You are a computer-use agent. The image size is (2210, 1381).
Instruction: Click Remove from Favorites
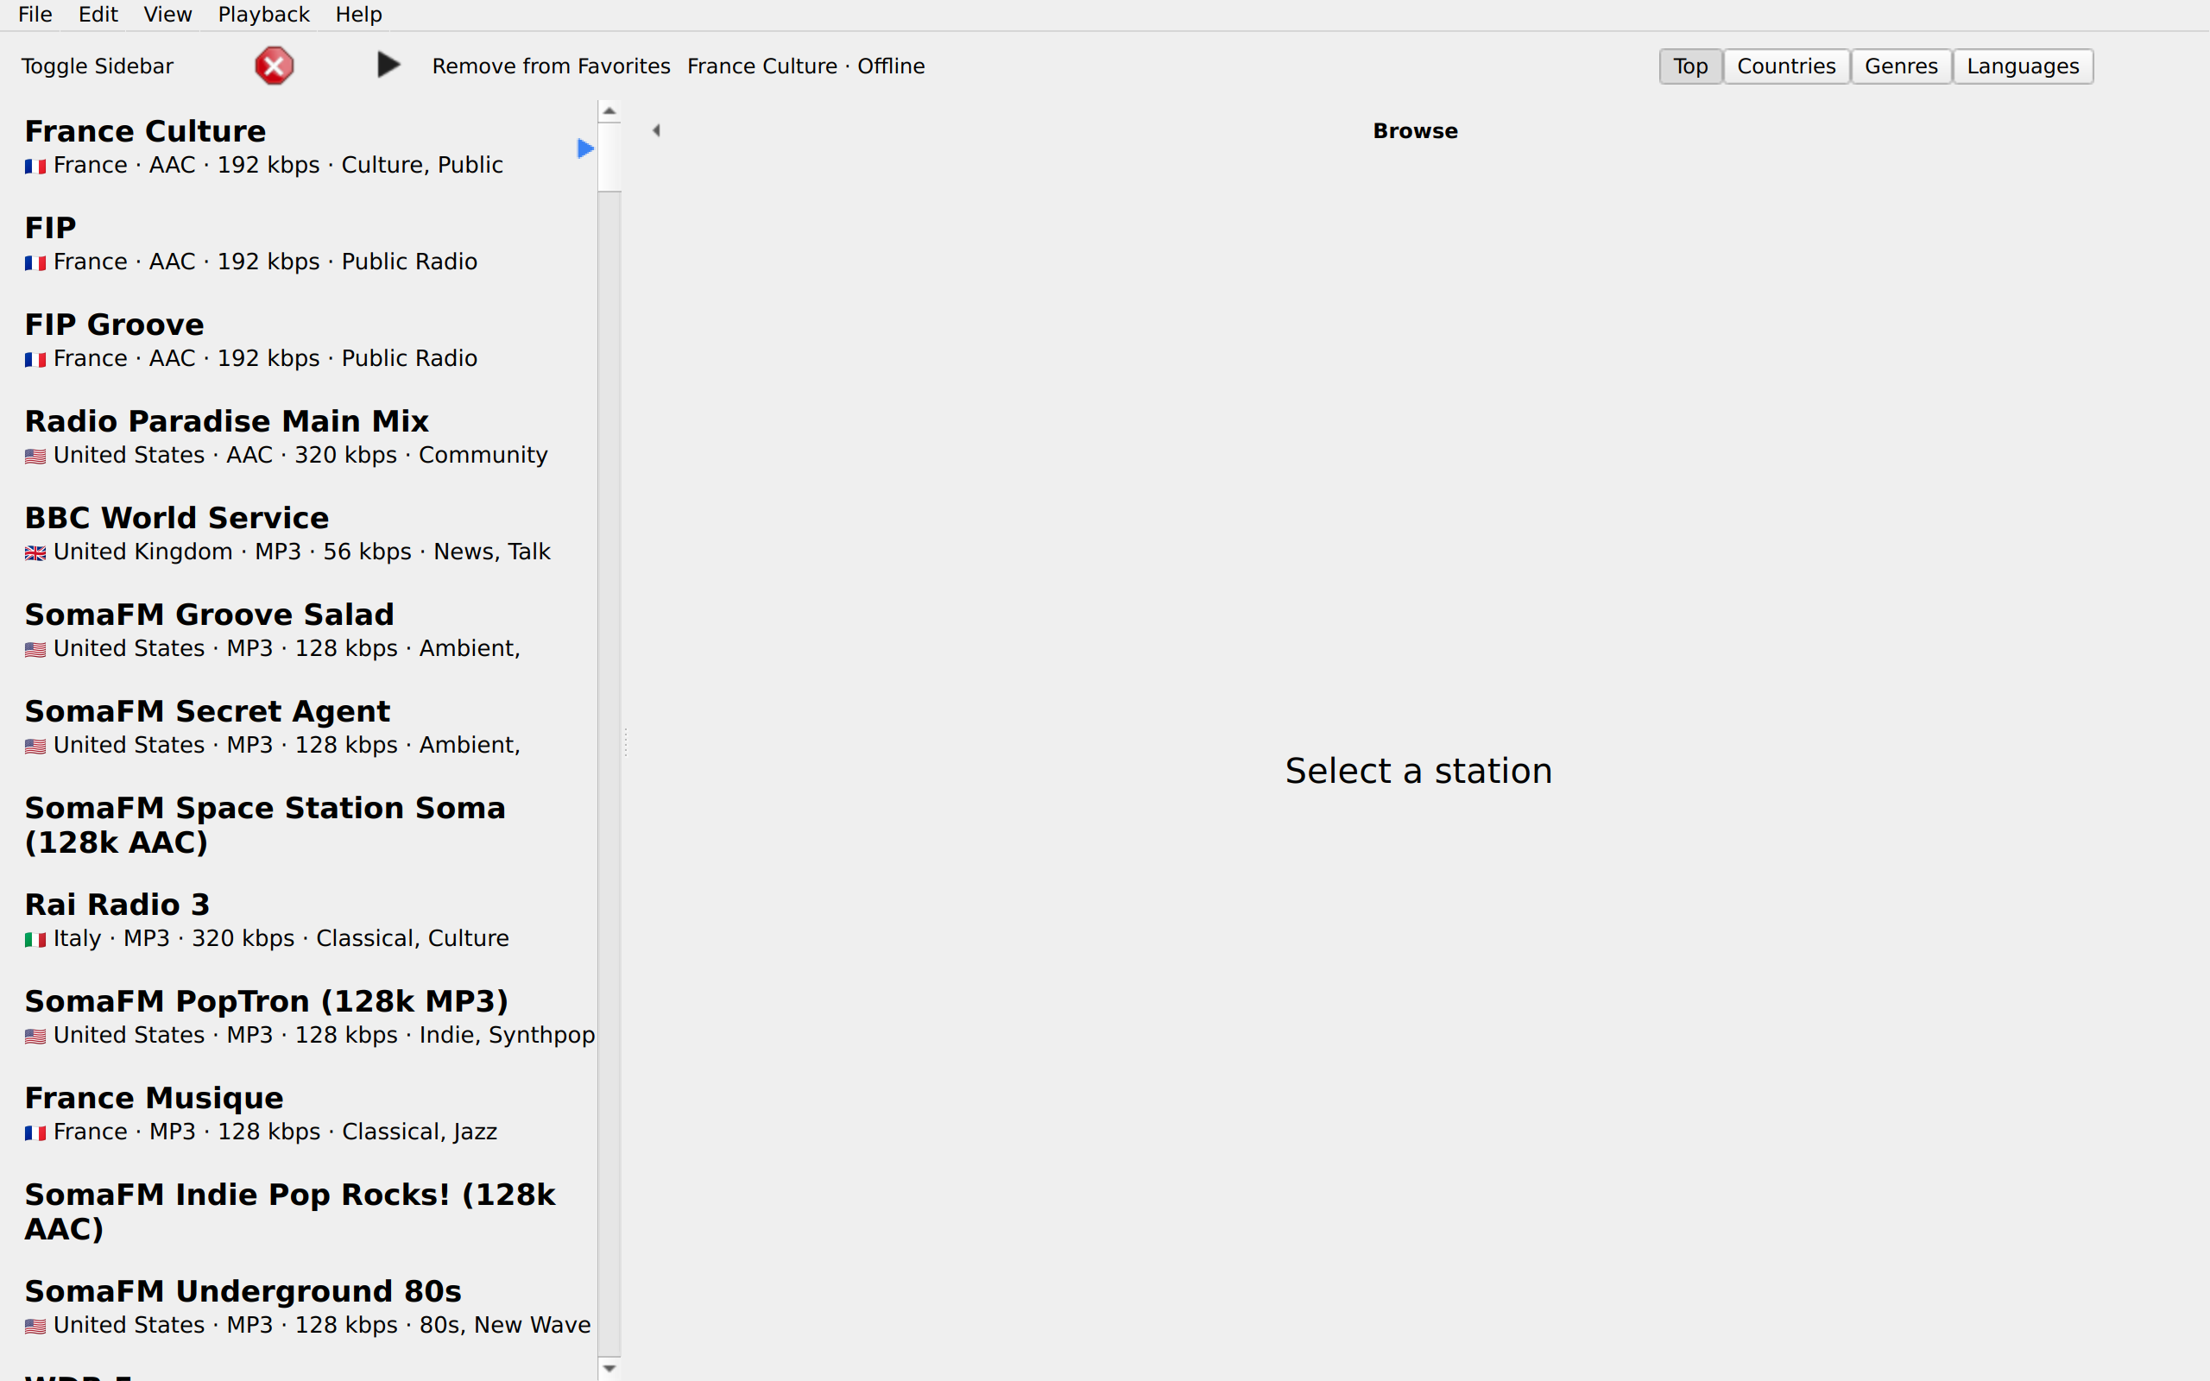tap(552, 66)
